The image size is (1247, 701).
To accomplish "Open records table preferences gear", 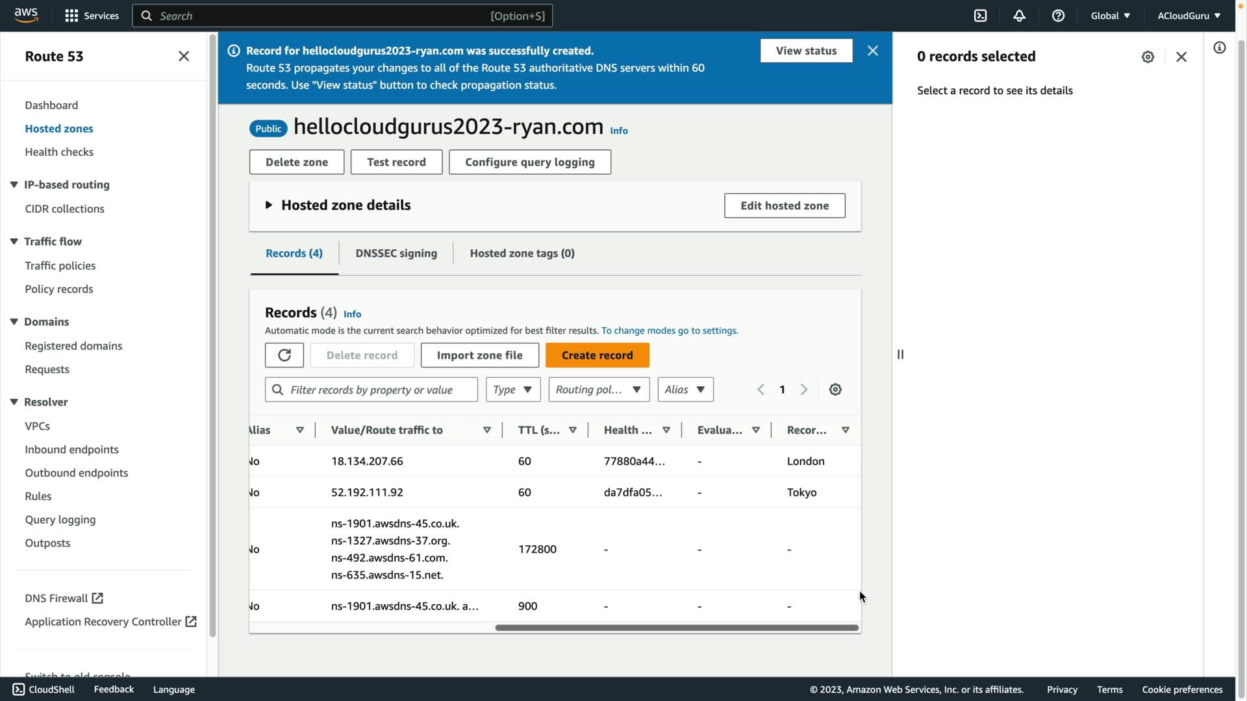I will (835, 389).
